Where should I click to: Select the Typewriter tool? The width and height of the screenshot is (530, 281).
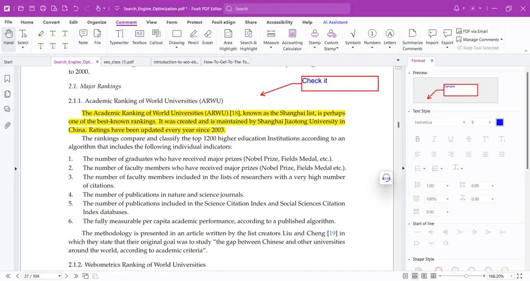(x=119, y=37)
